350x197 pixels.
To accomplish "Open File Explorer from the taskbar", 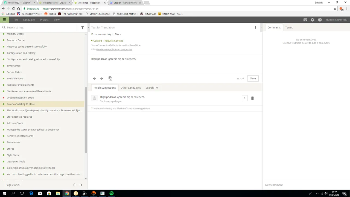I will [58, 193].
